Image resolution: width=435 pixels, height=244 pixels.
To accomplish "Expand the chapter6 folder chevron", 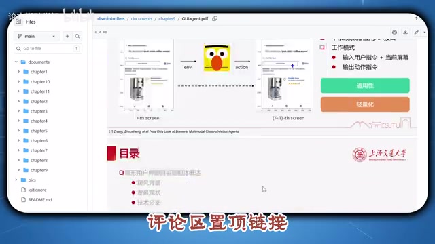I will coord(18,140).
